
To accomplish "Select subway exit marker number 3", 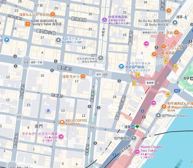I will tap(138, 75).
